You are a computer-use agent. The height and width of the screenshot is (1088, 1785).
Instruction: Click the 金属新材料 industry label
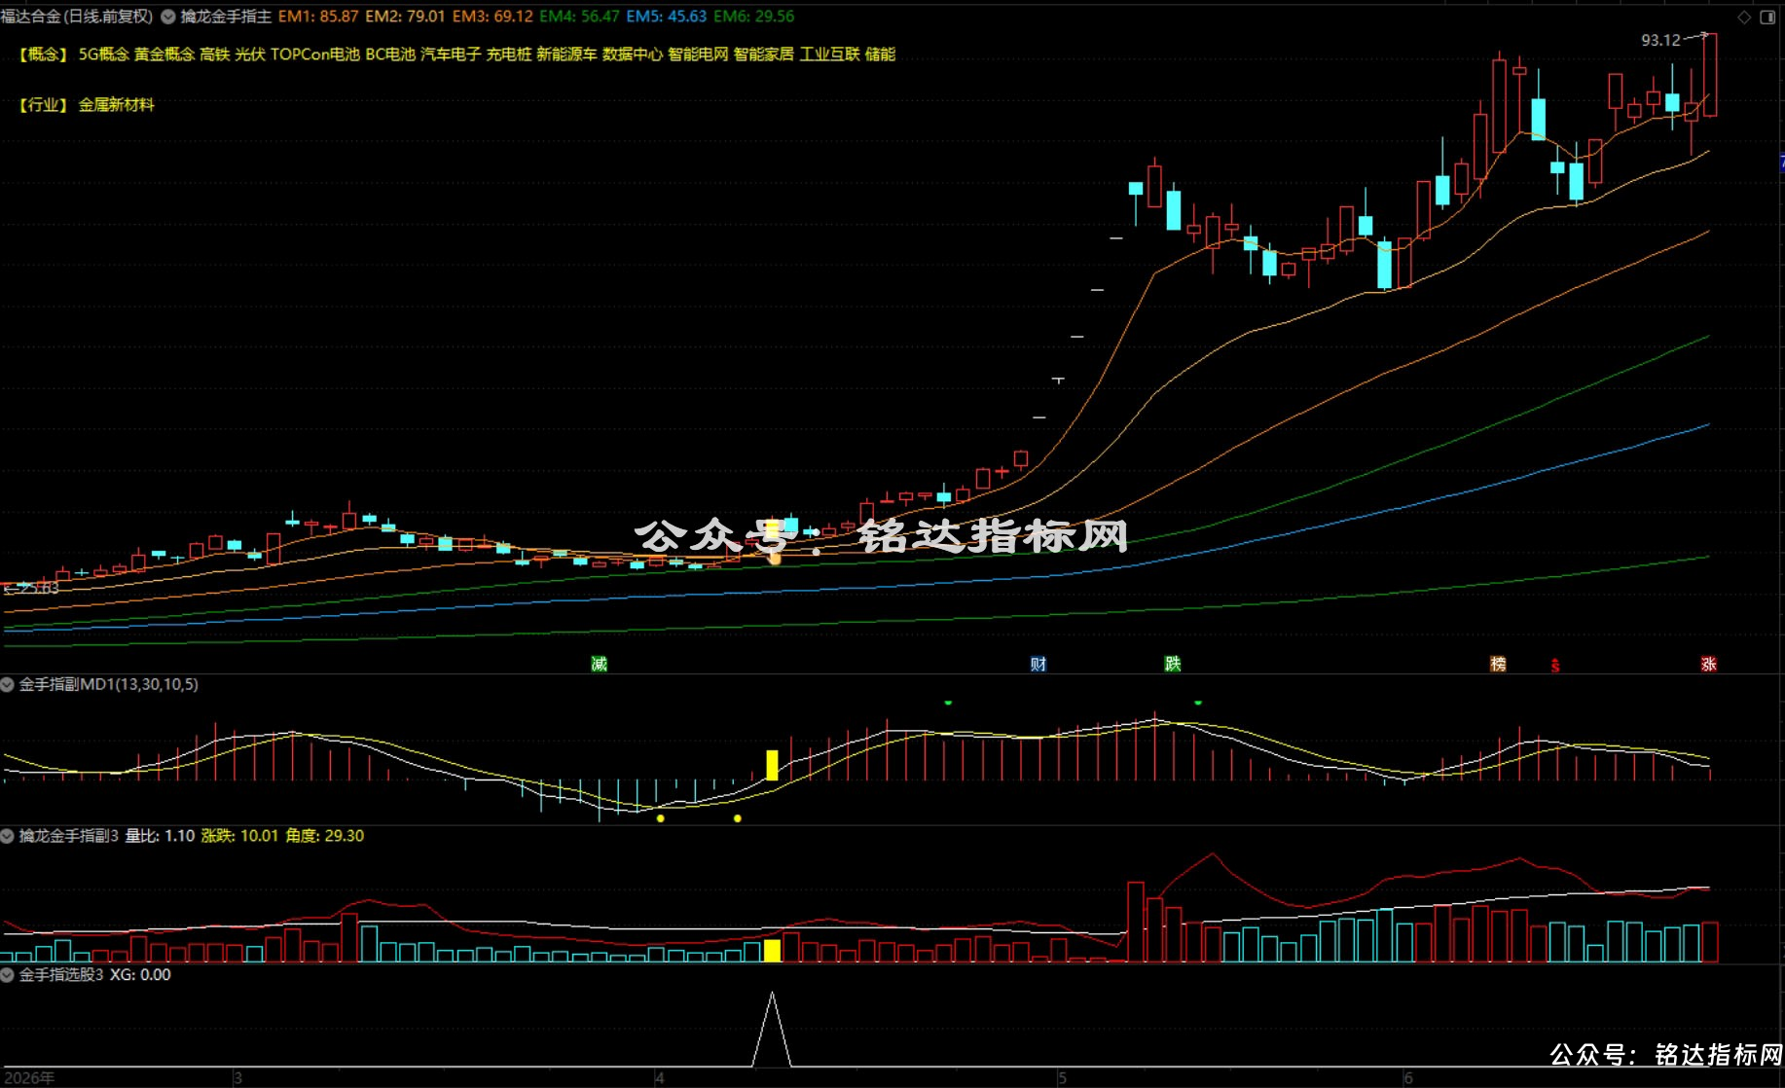(x=117, y=105)
